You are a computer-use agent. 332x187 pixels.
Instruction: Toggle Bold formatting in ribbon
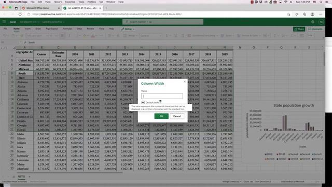coord(62,36)
